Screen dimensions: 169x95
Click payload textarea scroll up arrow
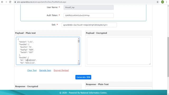(79, 39)
